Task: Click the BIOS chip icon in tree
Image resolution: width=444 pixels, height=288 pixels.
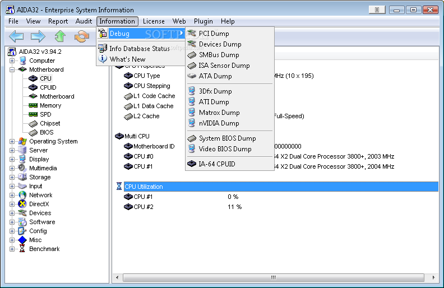Action: point(33,132)
